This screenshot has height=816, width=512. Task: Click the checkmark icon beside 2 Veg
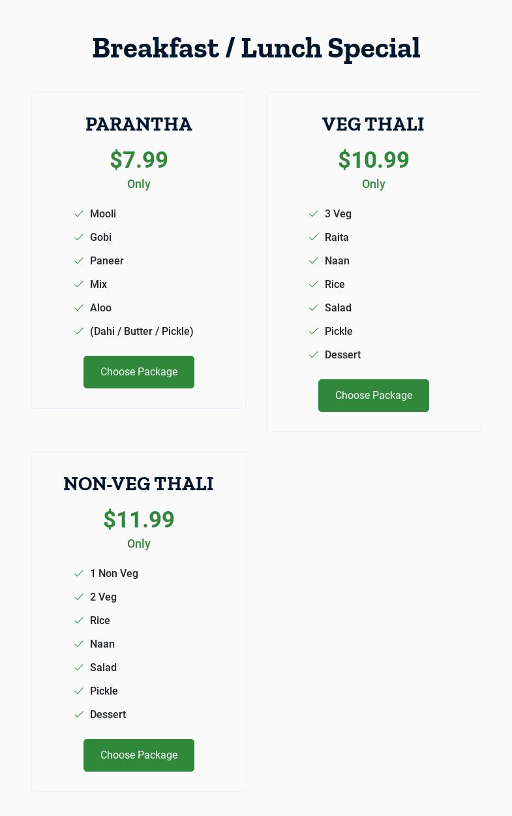(79, 597)
